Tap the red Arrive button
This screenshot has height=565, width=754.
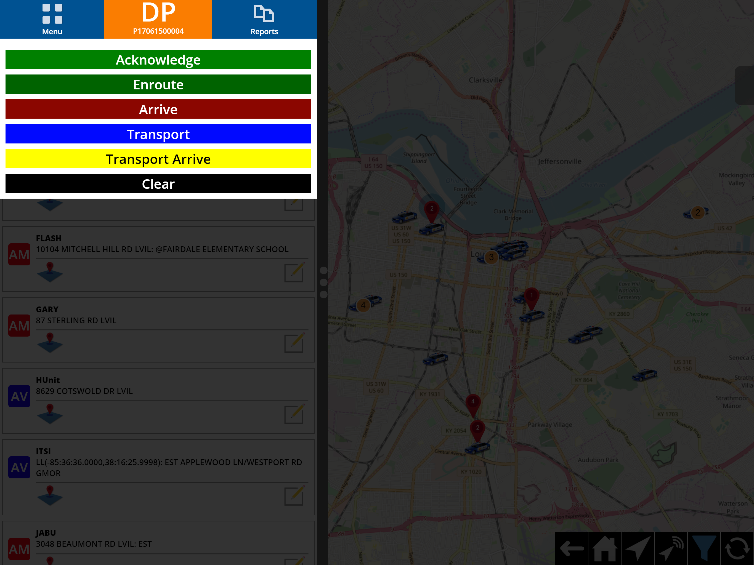pos(158,110)
